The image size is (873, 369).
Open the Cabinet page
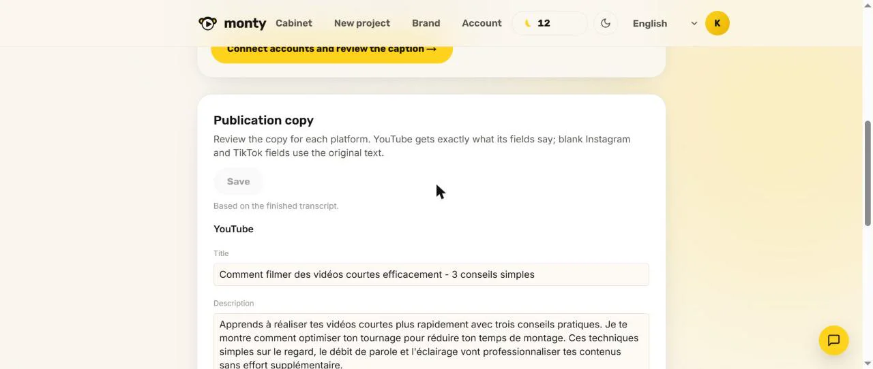pyautogui.click(x=294, y=23)
